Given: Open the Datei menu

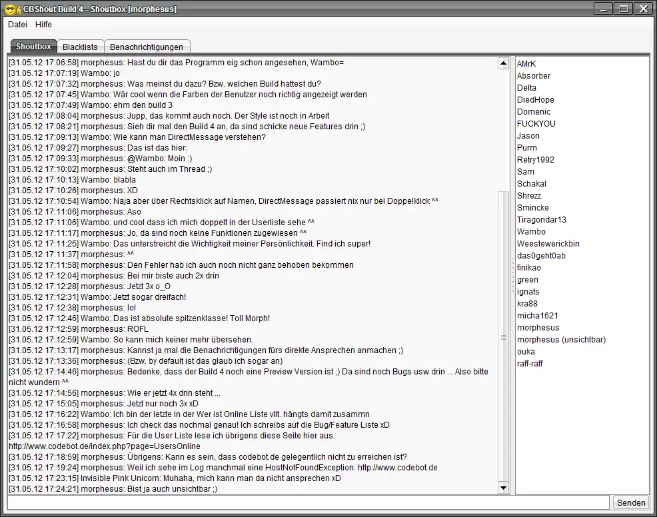Looking at the screenshot, I should (x=17, y=24).
